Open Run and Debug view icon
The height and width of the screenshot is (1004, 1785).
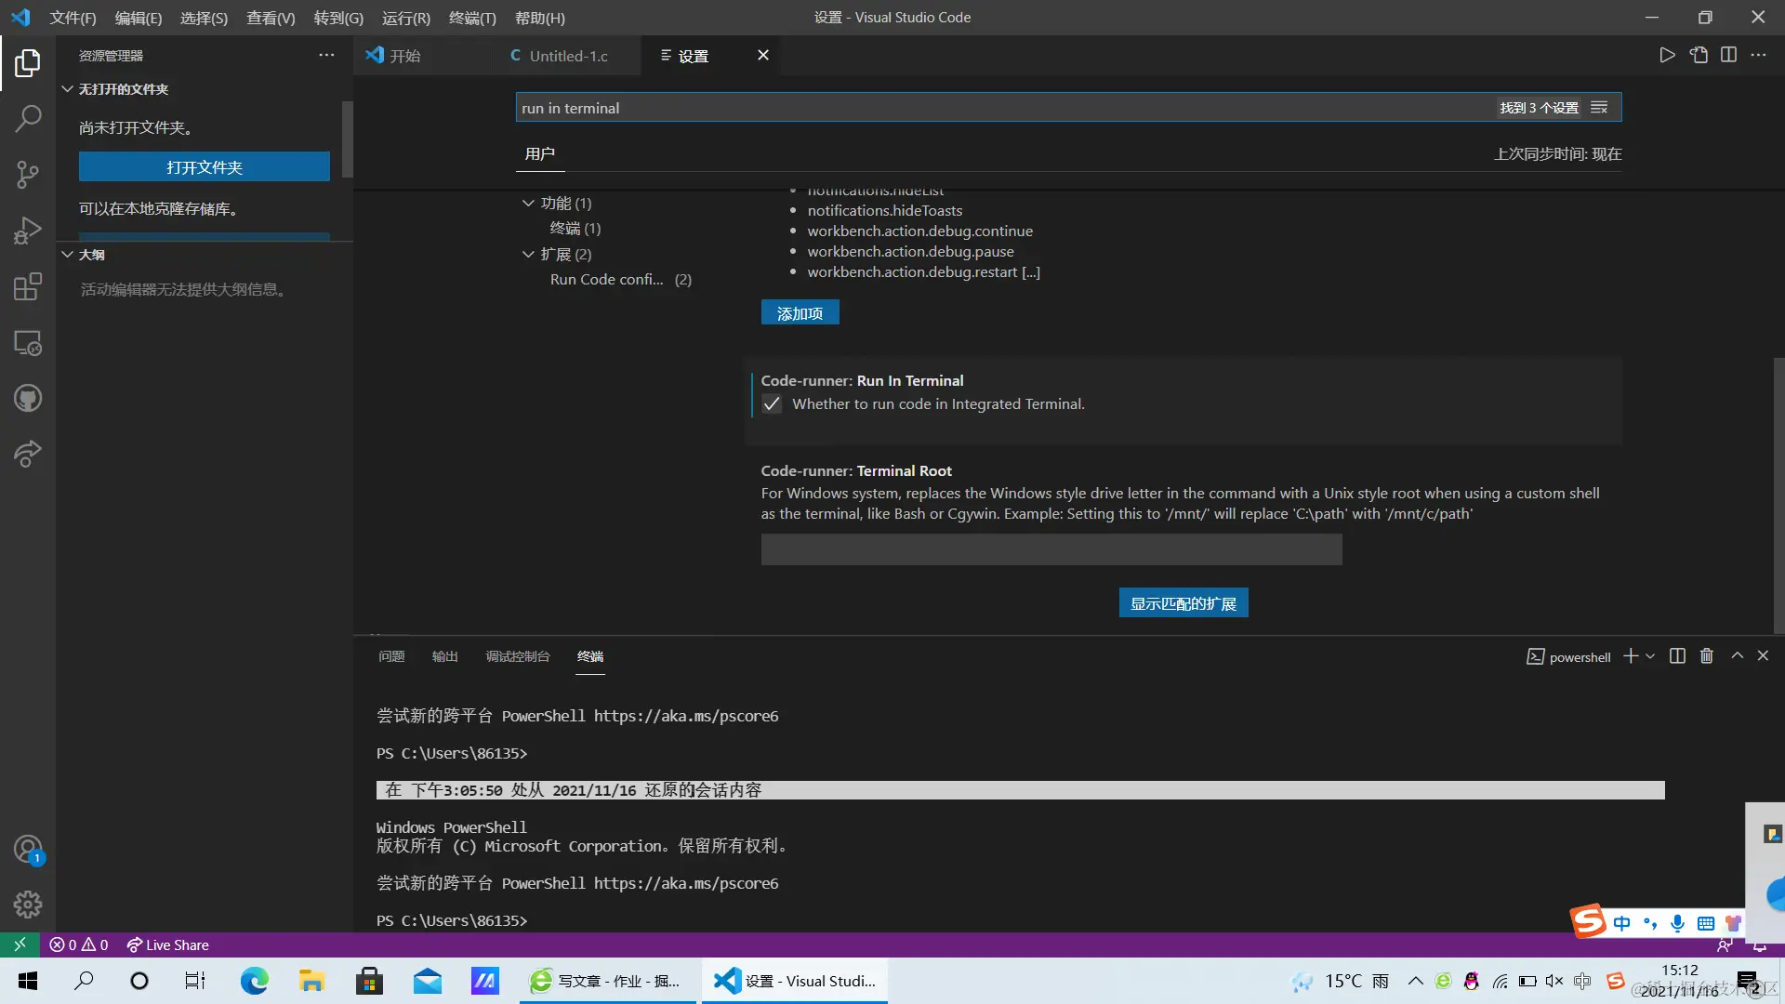tap(28, 230)
